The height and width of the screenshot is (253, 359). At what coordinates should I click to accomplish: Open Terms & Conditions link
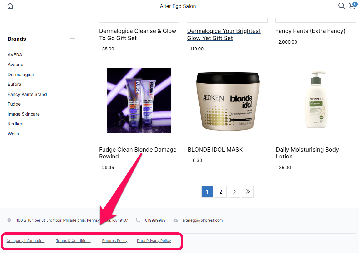point(73,241)
